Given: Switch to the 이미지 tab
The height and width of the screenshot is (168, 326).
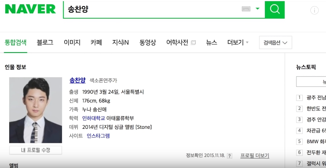Looking at the screenshot, I should point(72,43).
